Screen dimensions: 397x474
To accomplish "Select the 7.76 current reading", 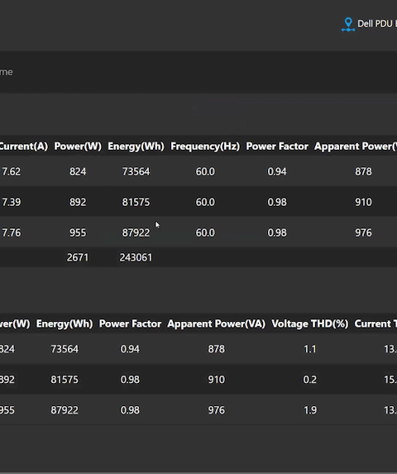I will [12, 232].
